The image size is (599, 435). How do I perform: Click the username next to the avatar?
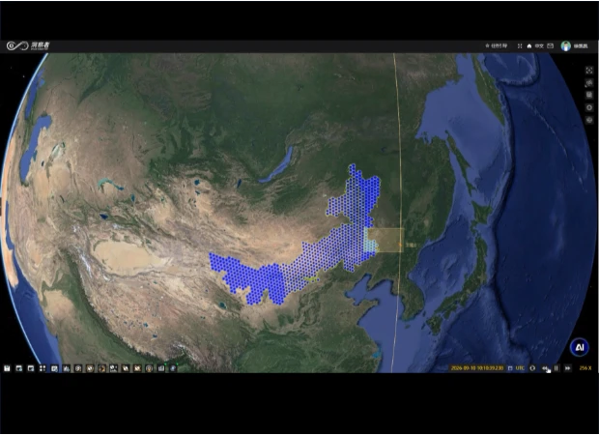click(x=581, y=46)
